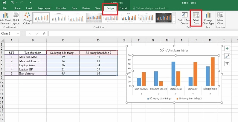Select the third chart style thumbnail
Screen dimensions: 238x122
pyautogui.click(x=76, y=18)
